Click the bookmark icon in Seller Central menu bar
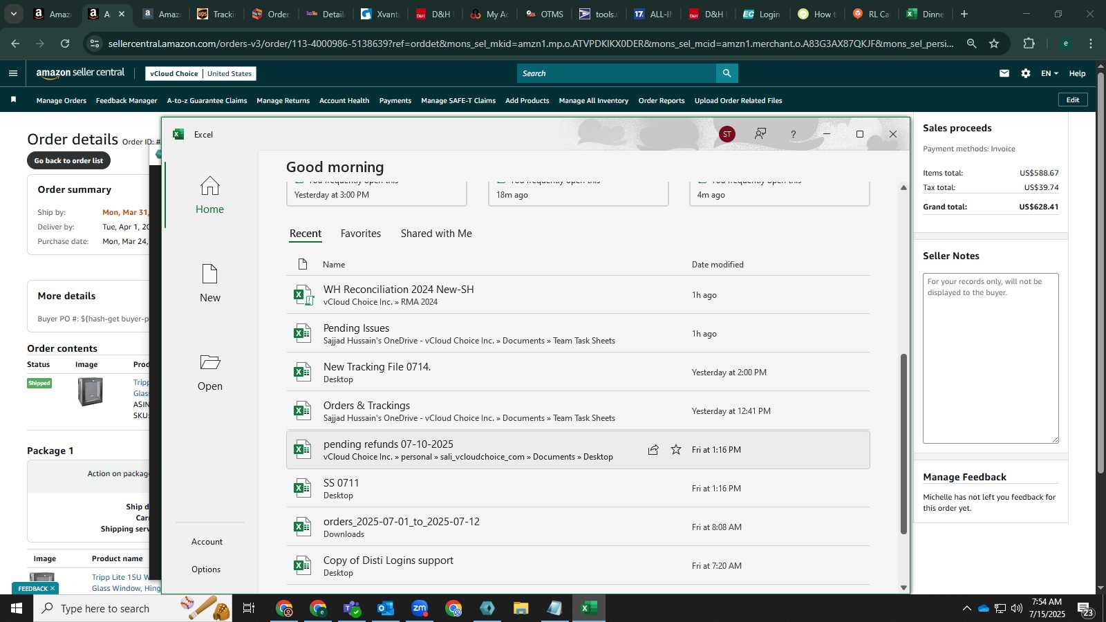This screenshot has width=1106, height=622. coord(13,100)
